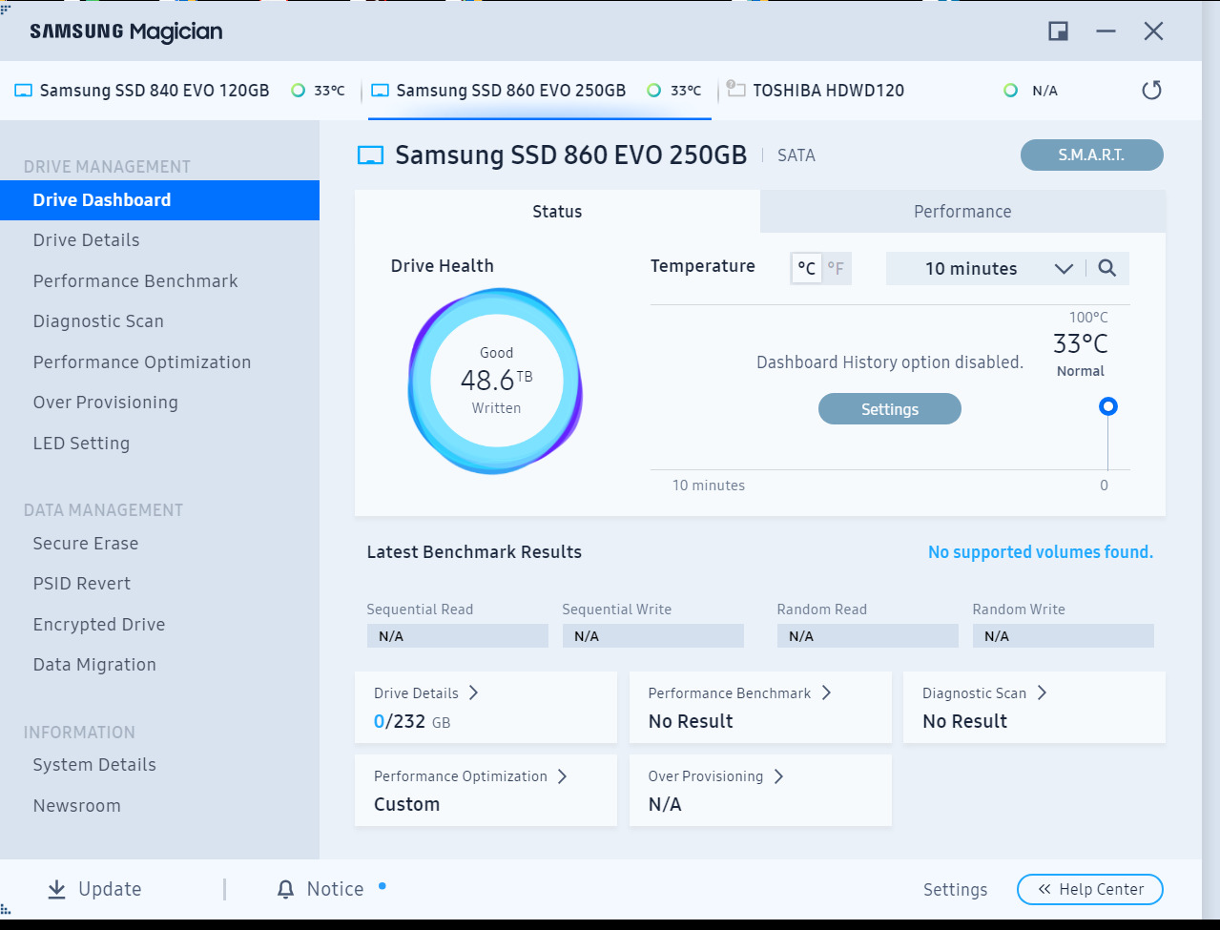
Task: Click the large drive icon in the heading
Action: (370, 155)
